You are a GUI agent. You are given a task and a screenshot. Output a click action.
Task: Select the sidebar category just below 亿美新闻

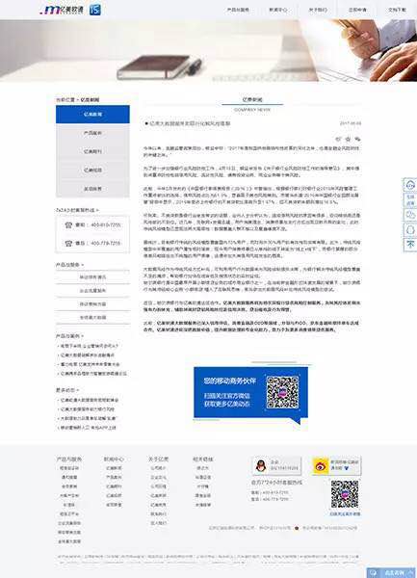(x=92, y=133)
